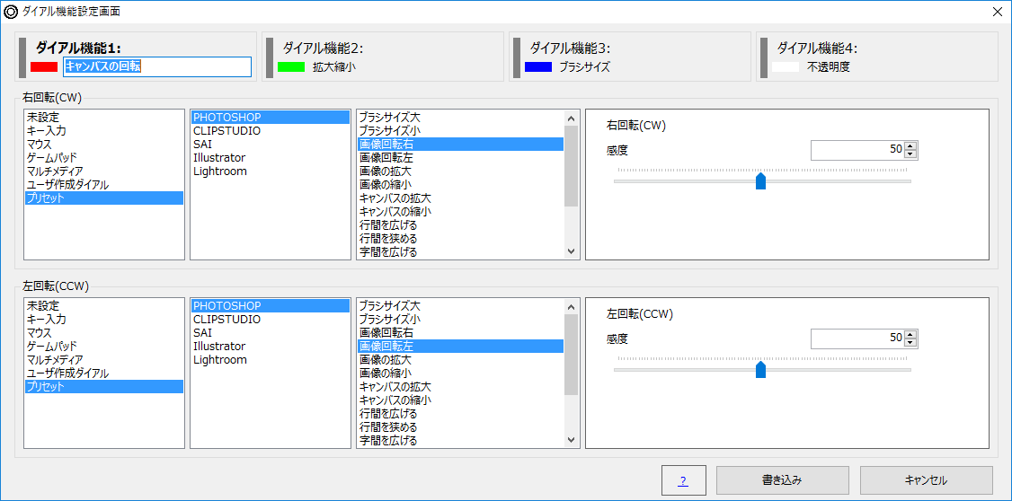Click the キャンバスの回転 name input field
This screenshot has width=1012, height=501.
coord(157,66)
